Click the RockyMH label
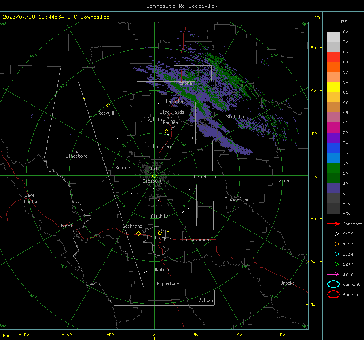The image size is (364, 340). pos(107,113)
